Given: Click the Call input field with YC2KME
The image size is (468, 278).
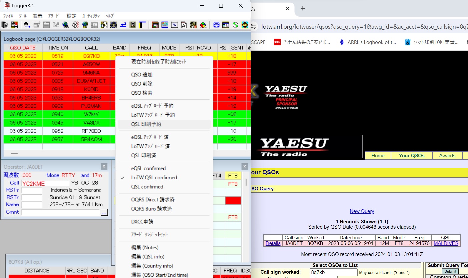Looking at the screenshot, I should pos(45,183).
